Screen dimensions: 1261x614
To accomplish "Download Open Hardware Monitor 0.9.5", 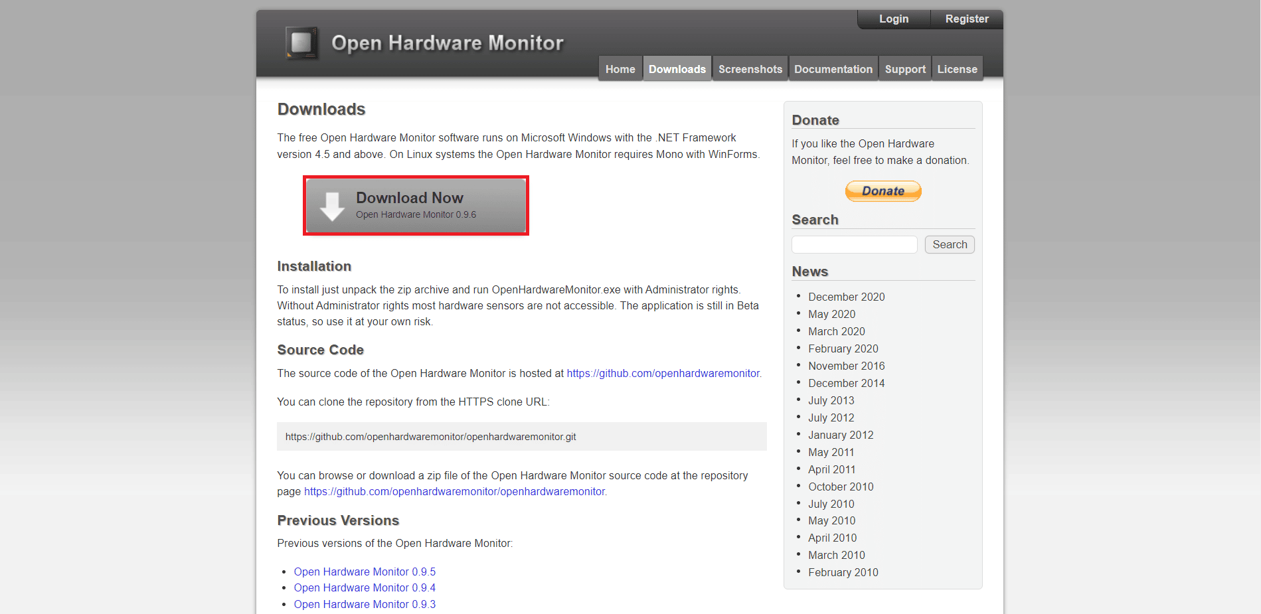I will [365, 572].
